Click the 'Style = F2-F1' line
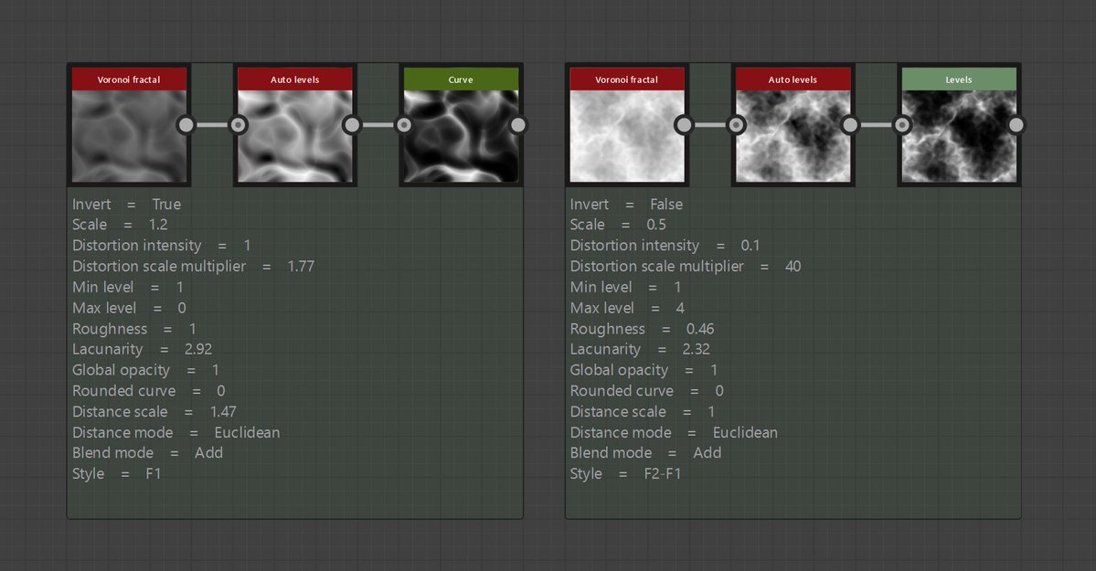 tap(625, 473)
